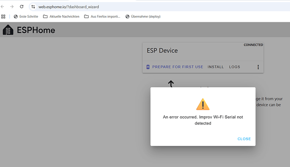Expand the Aktuelle Nachrichten bookmark folder
This screenshot has height=167, width=290.
61,16
